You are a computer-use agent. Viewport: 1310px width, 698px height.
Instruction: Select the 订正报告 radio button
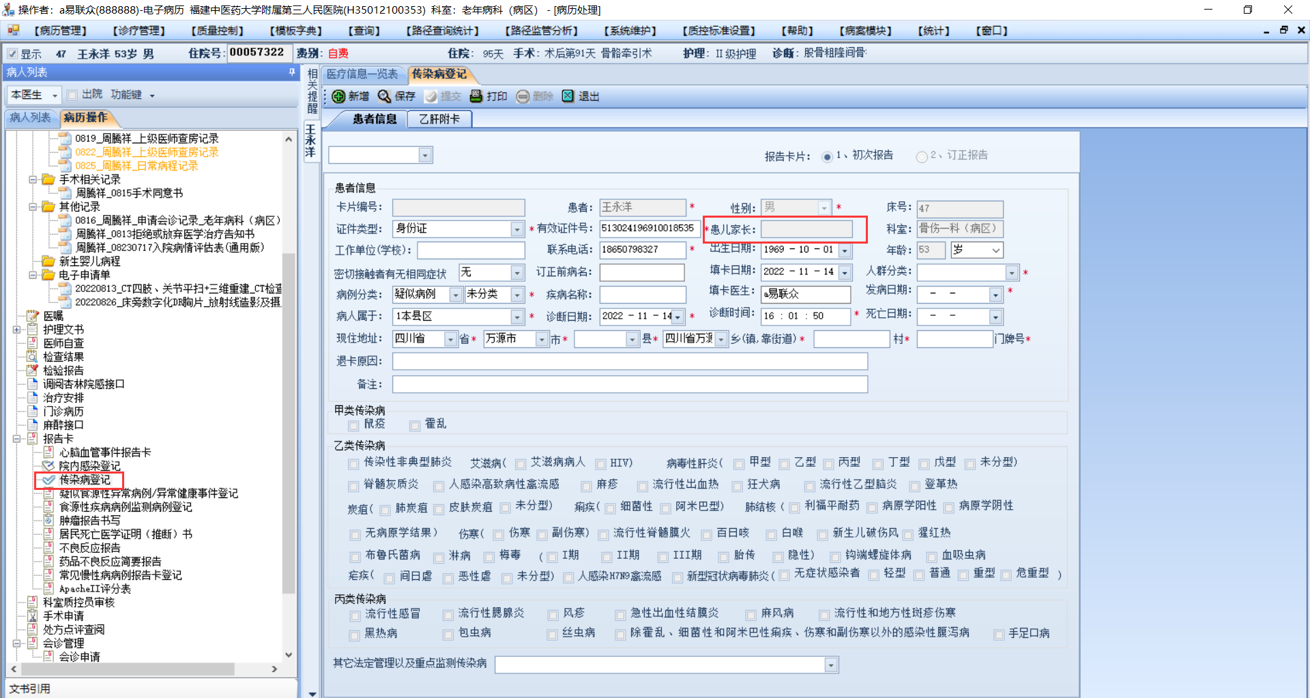(x=922, y=156)
